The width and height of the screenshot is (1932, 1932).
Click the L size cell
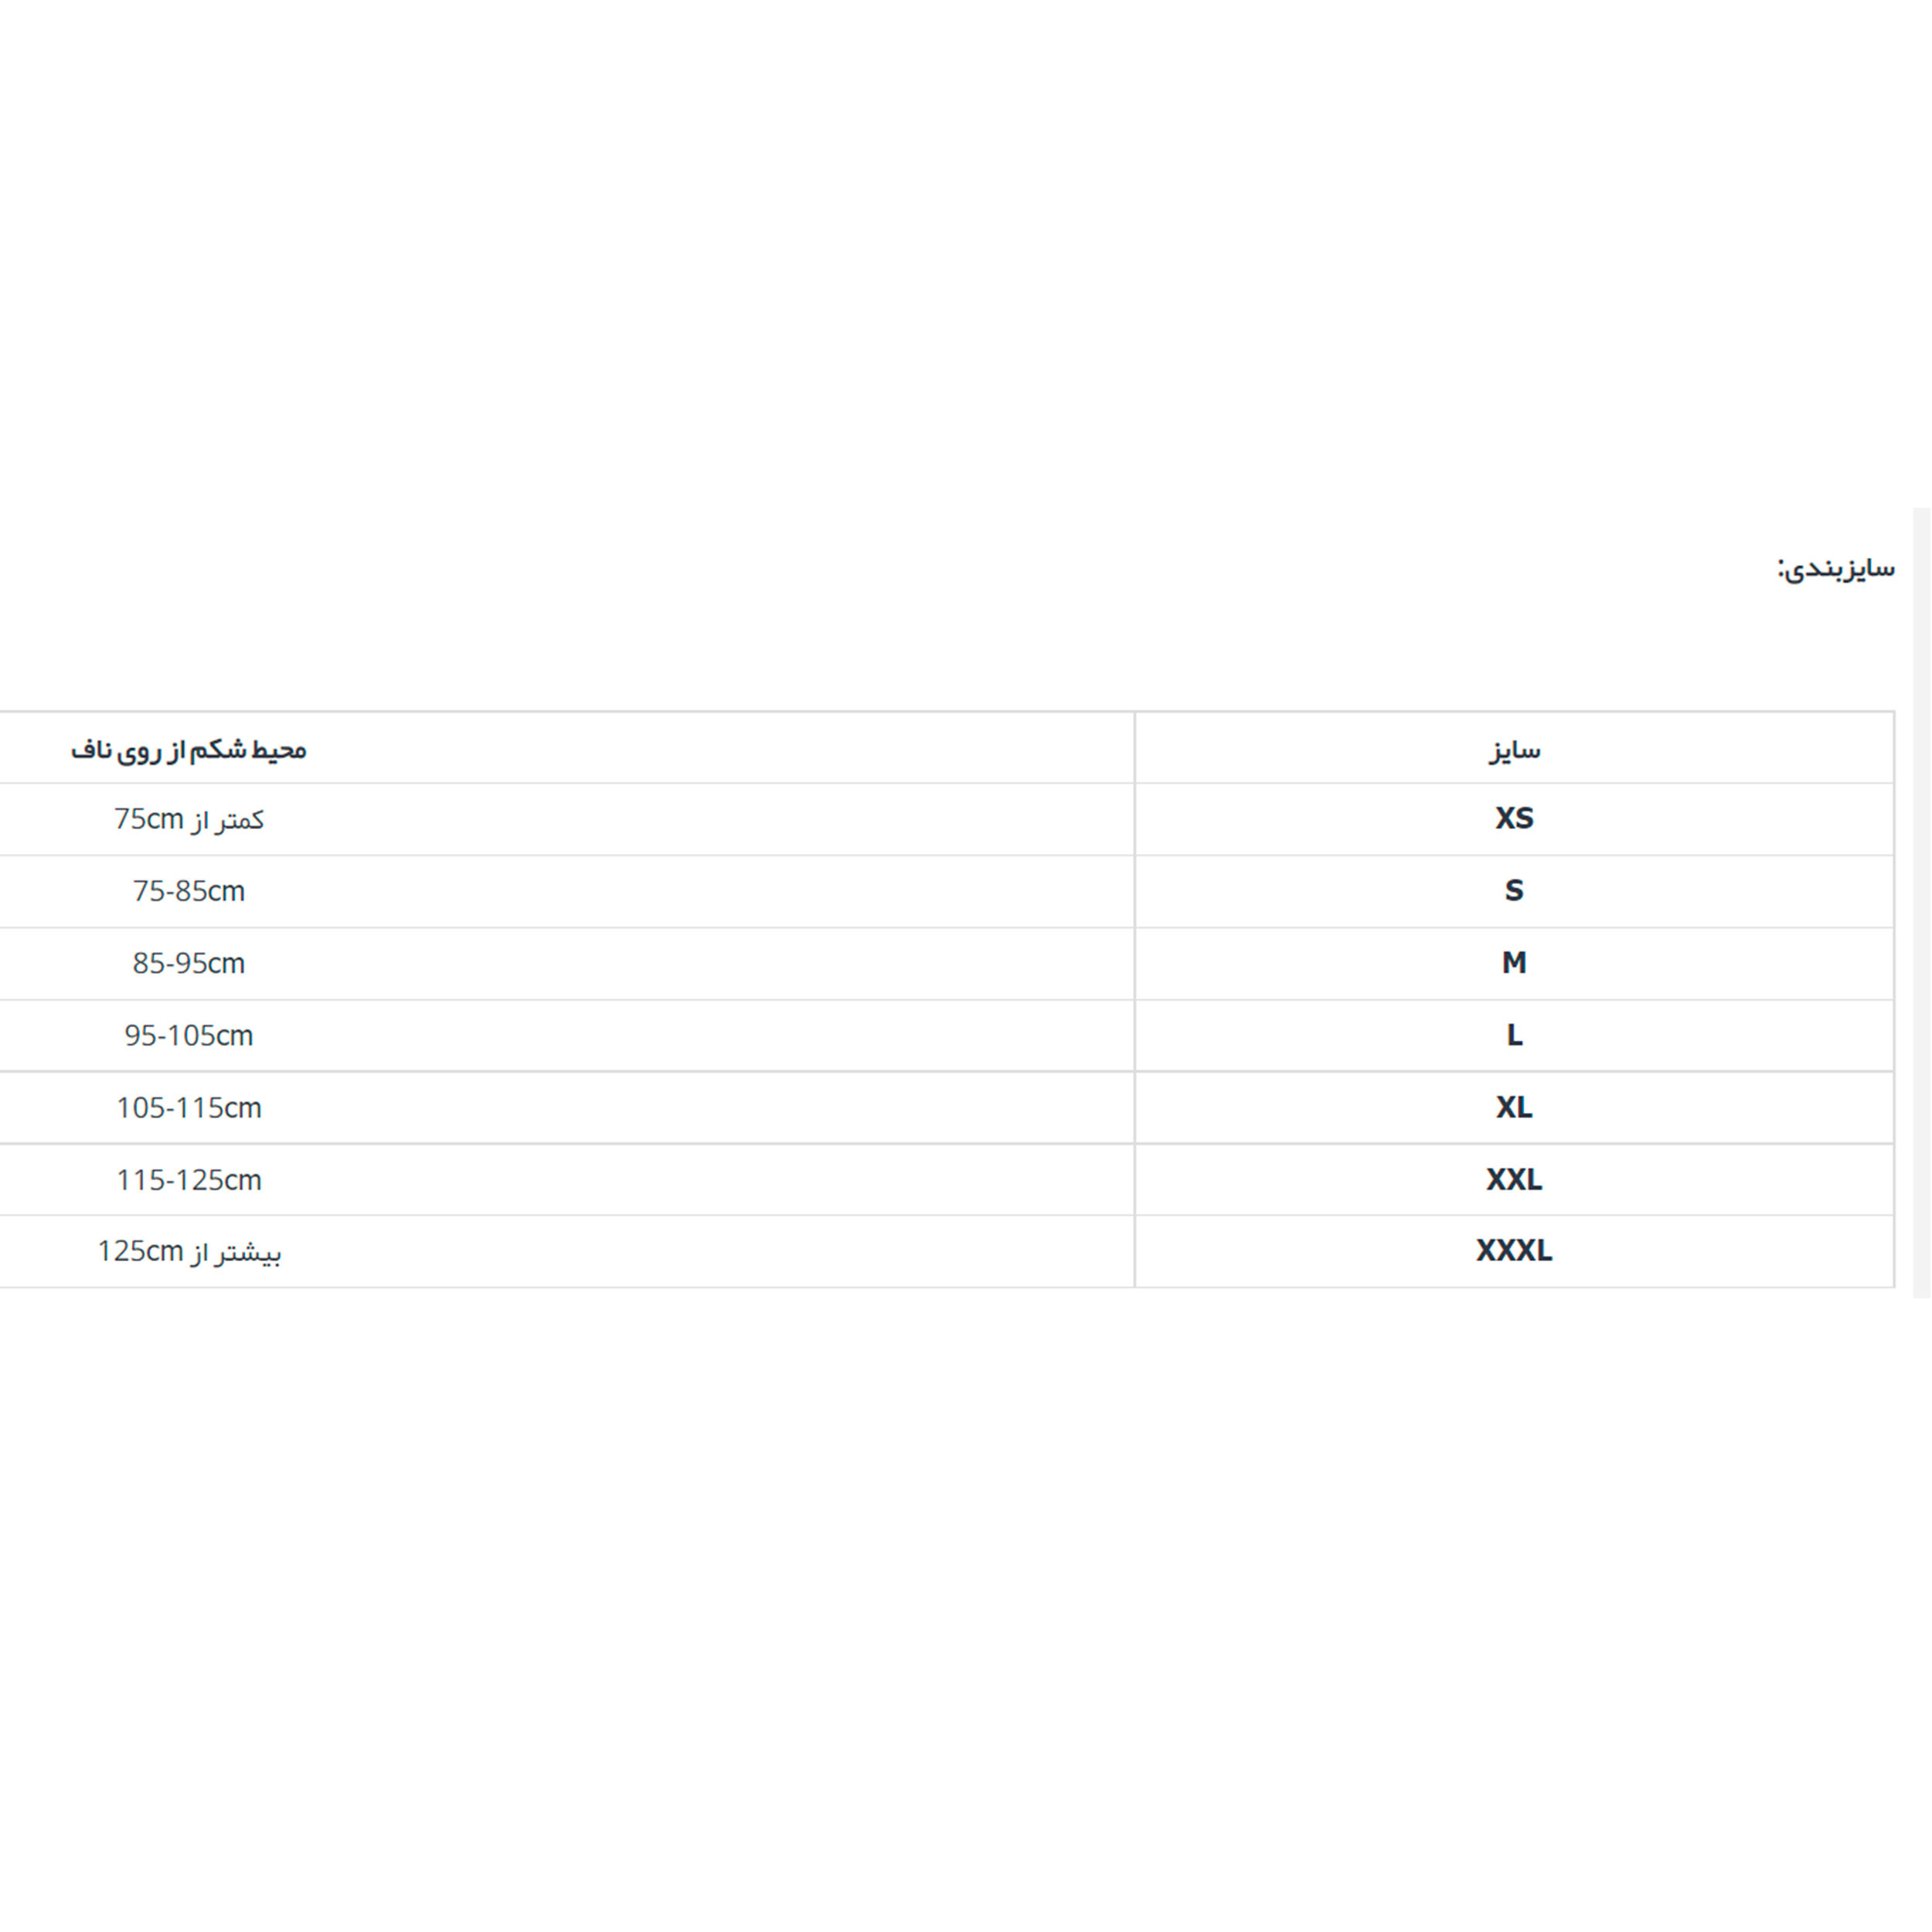(x=1513, y=1035)
